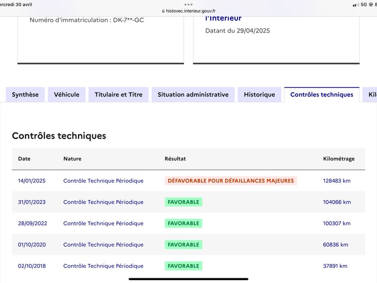Click the FAVORABLE badge for 31/01/2023
This screenshot has height=283, width=377.
click(x=183, y=202)
